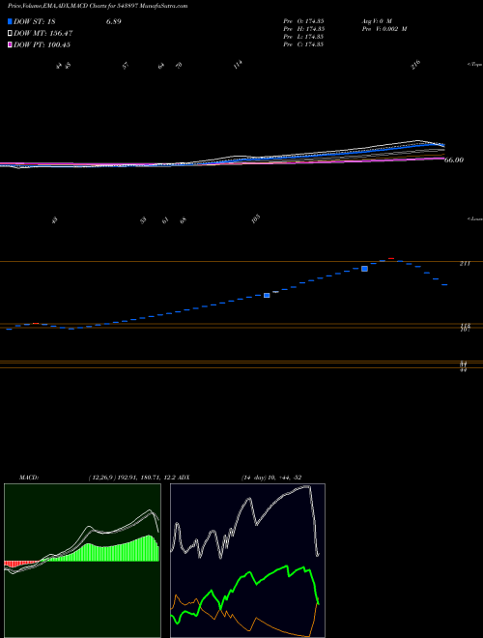Click the large blue square near price peak

click(x=365, y=269)
